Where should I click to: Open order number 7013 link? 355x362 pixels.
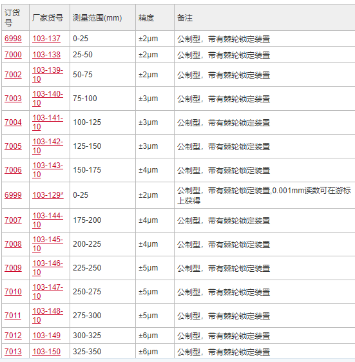[x=13, y=352]
